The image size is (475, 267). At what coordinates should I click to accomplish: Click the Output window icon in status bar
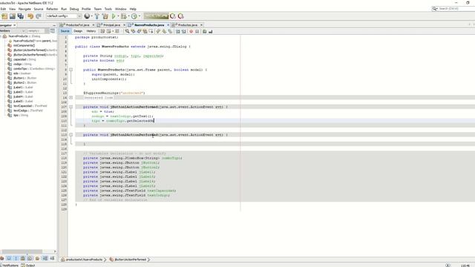[23, 266]
